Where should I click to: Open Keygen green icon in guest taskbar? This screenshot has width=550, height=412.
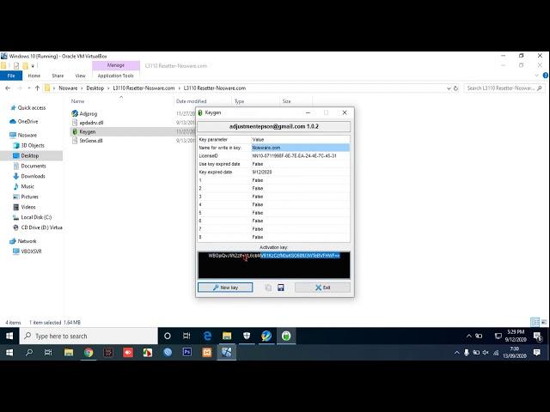[x=286, y=336]
